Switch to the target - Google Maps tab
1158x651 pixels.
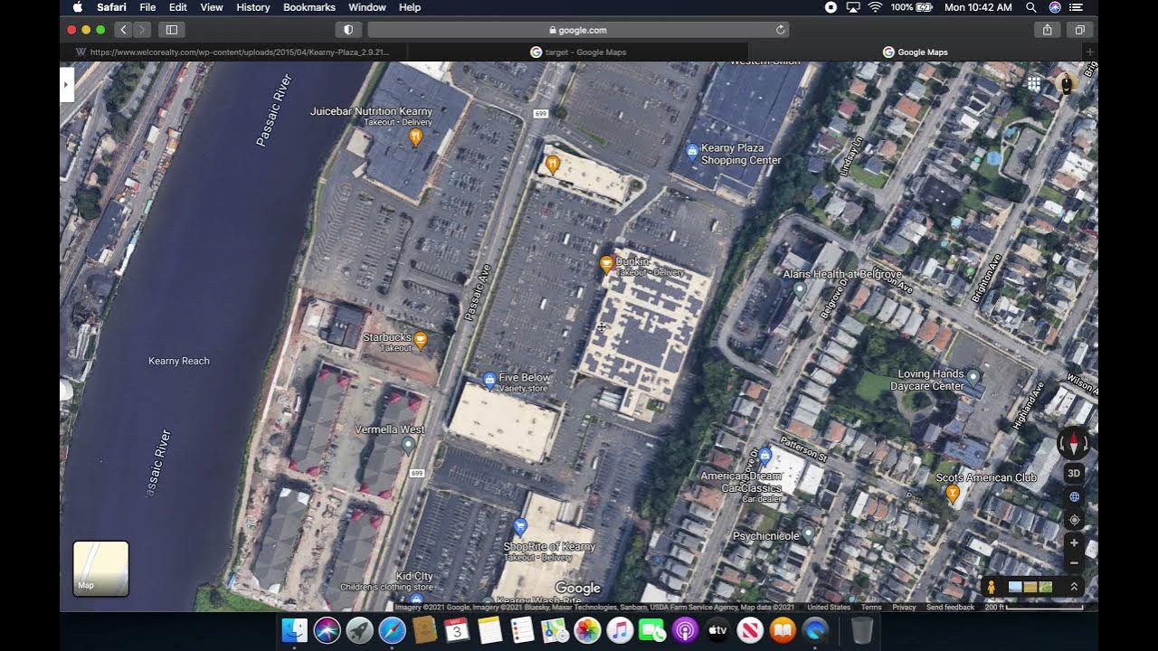tap(577, 52)
